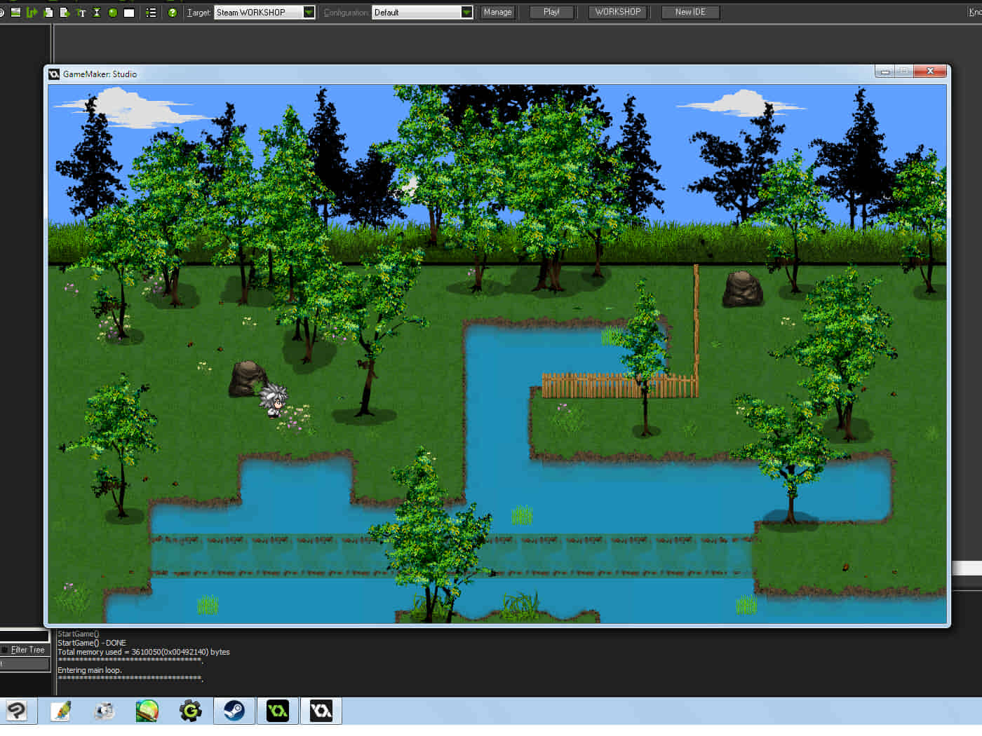Image resolution: width=982 pixels, height=736 pixels.
Task: Switch to the white GameMaker Studio taskbar icon
Action: (321, 711)
